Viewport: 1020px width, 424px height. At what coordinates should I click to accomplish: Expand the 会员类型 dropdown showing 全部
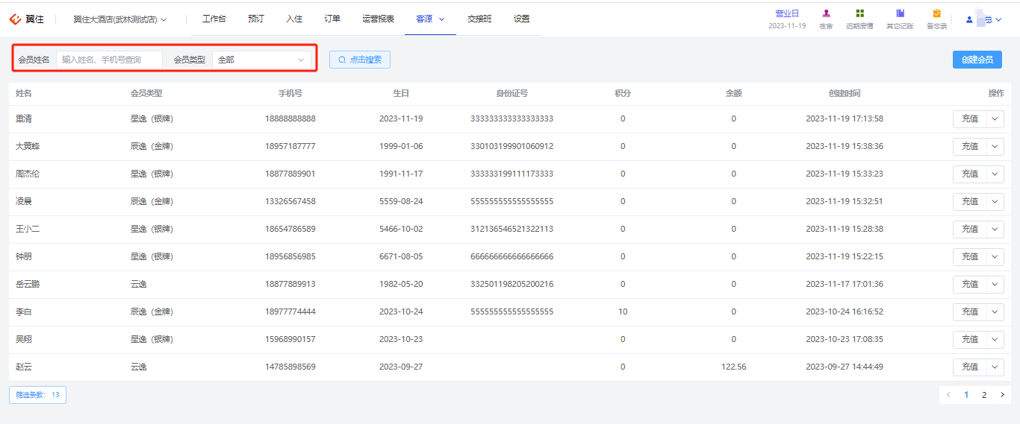pyautogui.click(x=261, y=60)
